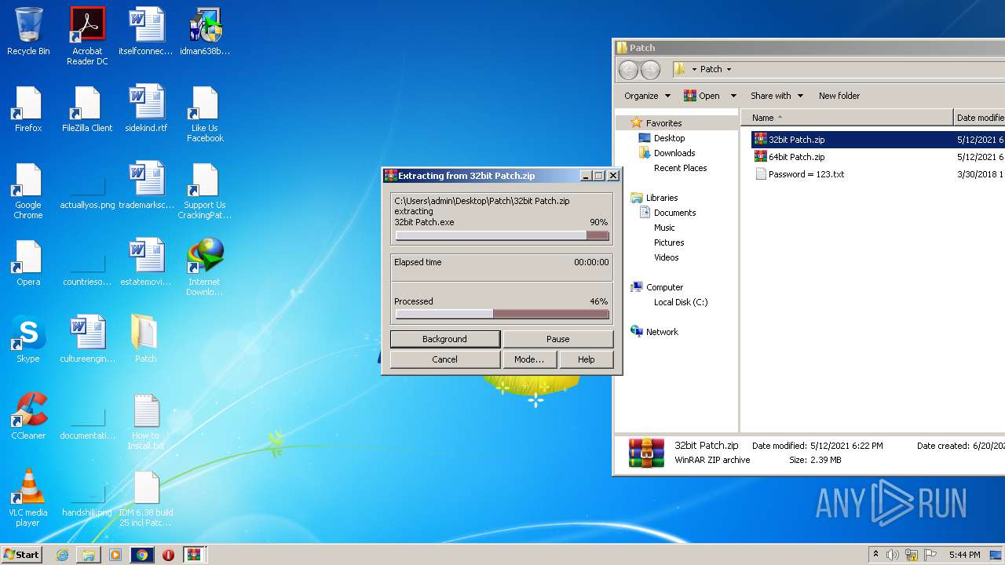This screenshot has height=565, width=1005.
Task: Go forward in Explorer navigation
Action: 651,70
